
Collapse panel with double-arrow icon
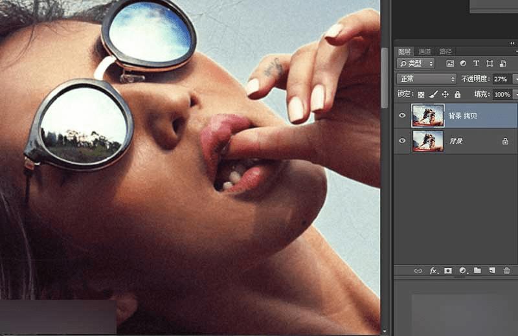pyautogui.click(x=512, y=43)
